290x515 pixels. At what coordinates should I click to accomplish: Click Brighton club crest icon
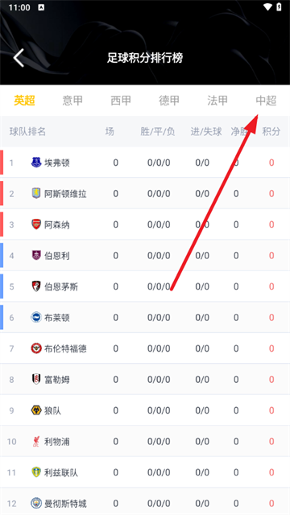click(x=35, y=317)
